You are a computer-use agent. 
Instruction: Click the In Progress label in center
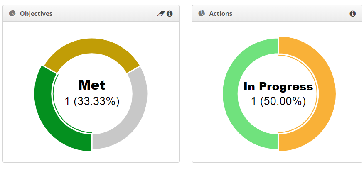[278, 87]
